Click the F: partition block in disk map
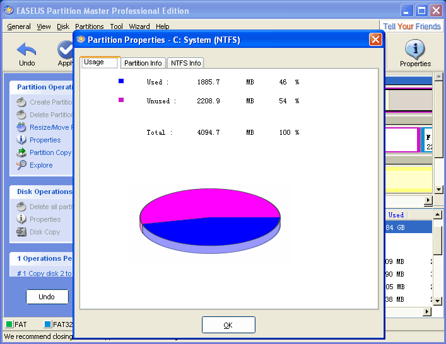Viewport: 446px width, 344px height. [427, 140]
